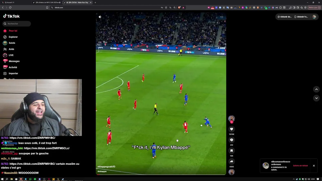Bookmark this page in the address bar

pos(47,8)
